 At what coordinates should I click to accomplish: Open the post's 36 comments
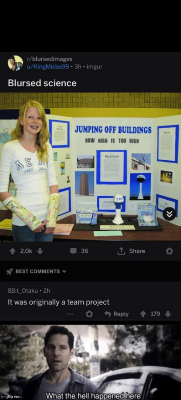79,251
